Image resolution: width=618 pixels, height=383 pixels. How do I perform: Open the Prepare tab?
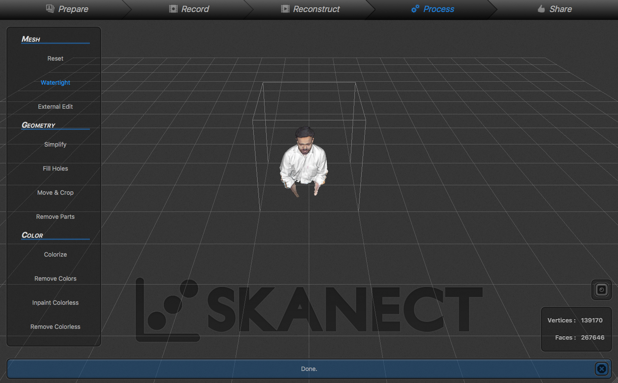point(67,9)
